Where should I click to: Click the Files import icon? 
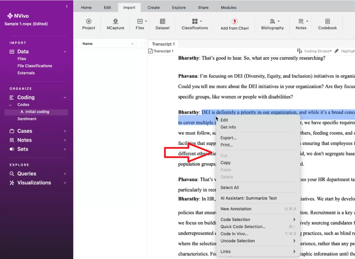140,21
